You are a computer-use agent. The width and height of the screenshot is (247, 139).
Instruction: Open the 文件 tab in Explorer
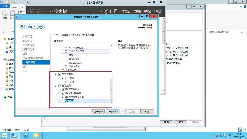(5, 6)
